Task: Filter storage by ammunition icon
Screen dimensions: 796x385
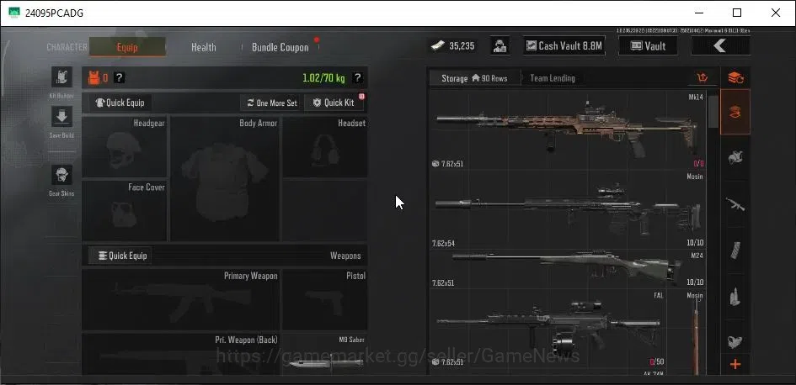Action: pos(735,297)
